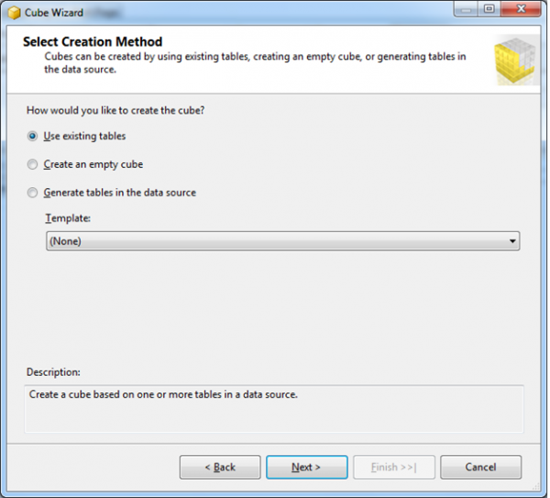Go back with the < Back button
The height and width of the screenshot is (498, 550).
220,467
